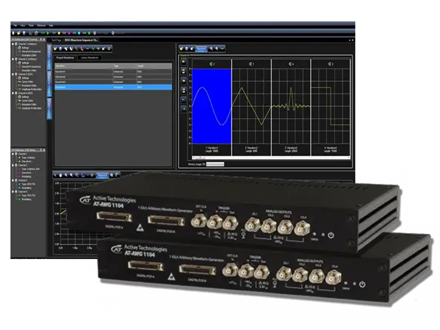Select the Waveform1 row in the table
The width and height of the screenshot is (440, 330).
point(113,71)
